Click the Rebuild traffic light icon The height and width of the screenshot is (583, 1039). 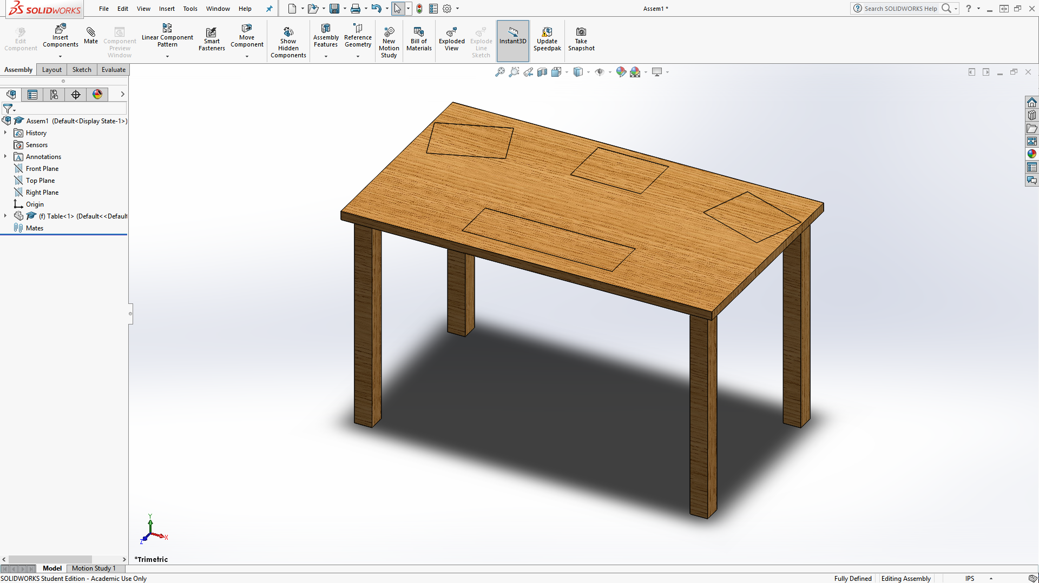pyautogui.click(x=419, y=9)
